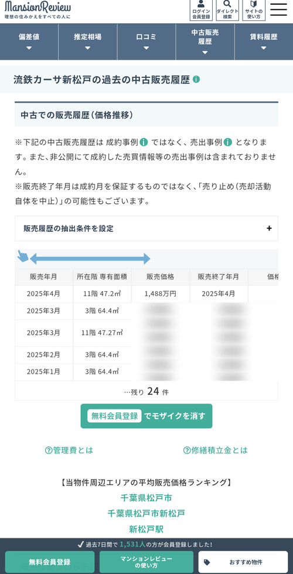The width and height of the screenshot is (293, 574).
Task: Open the hamburger menu
Action: pos(279,9)
